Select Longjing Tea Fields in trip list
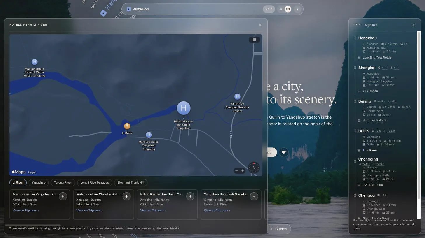Image resolution: width=425 pixels, height=238 pixels. coord(377,58)
